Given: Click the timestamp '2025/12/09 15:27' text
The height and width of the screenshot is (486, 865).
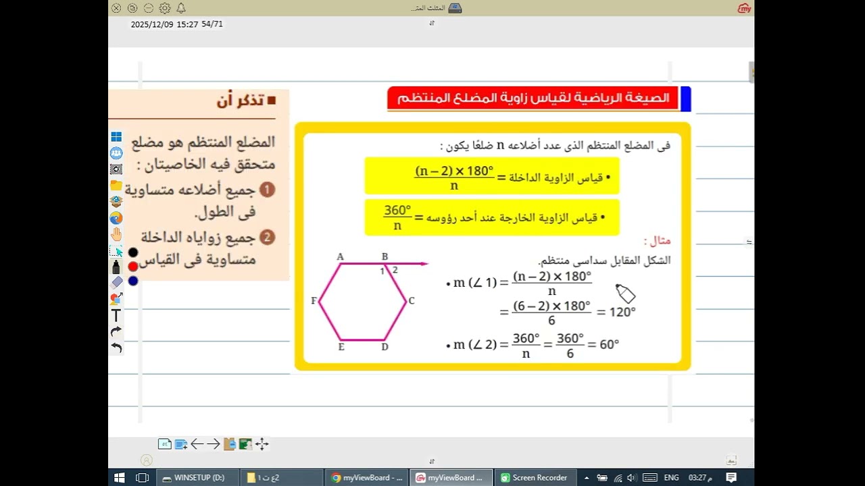Looking at the screenshot, I should coord(164,24).
